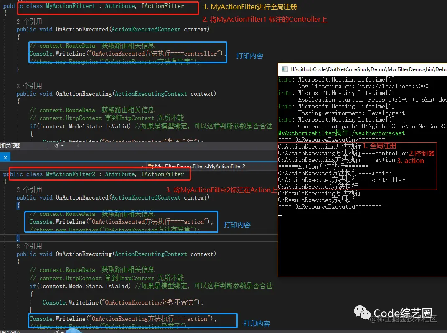Open '2 个引用' above OnActionExecuted in MyActionFilter1
447x333 pixels.
[29, 21]
